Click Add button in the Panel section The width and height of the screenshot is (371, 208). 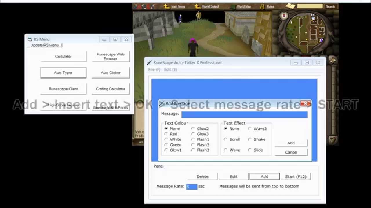click(x=264, y=177)
